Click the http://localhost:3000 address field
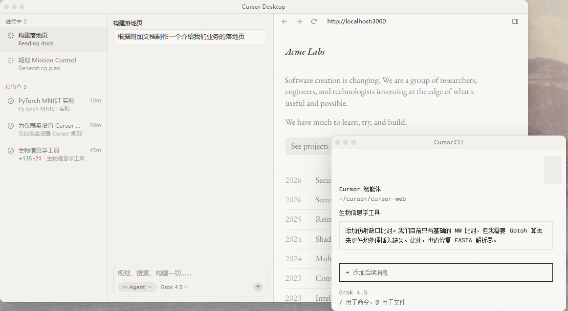568x311 pixels. 356,21
